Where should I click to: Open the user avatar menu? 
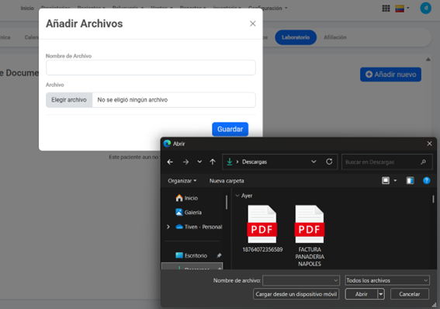[x=425, y=8]
